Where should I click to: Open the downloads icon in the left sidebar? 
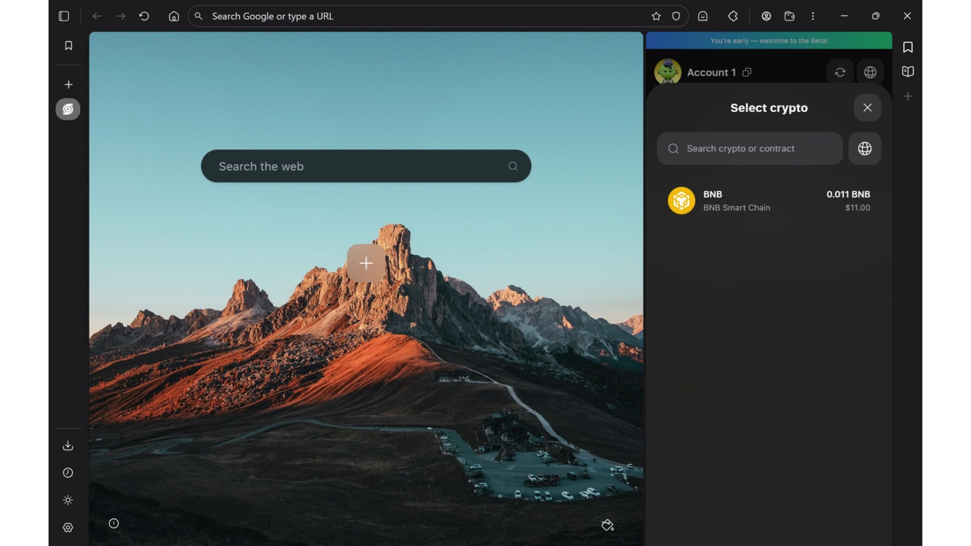68,445
